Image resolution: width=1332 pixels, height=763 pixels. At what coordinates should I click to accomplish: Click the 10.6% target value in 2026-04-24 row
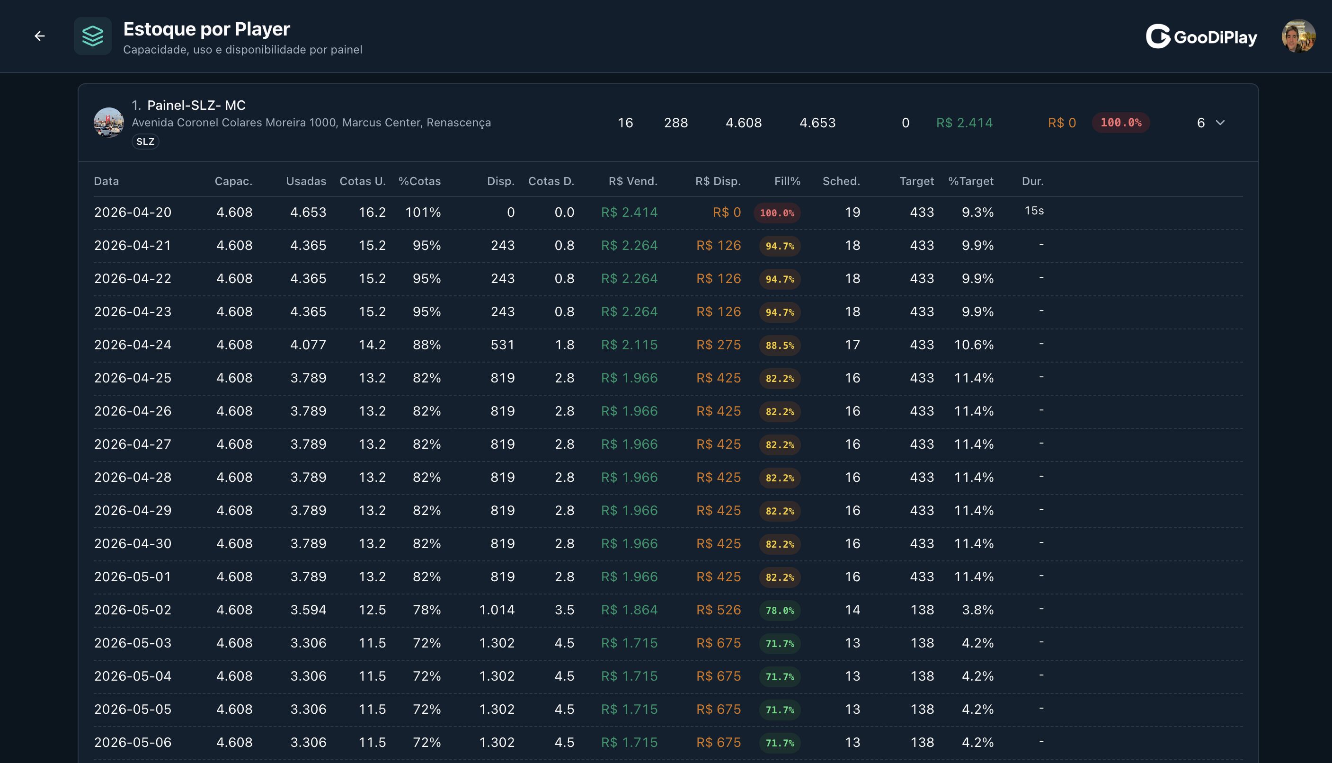tap(974, 345)
